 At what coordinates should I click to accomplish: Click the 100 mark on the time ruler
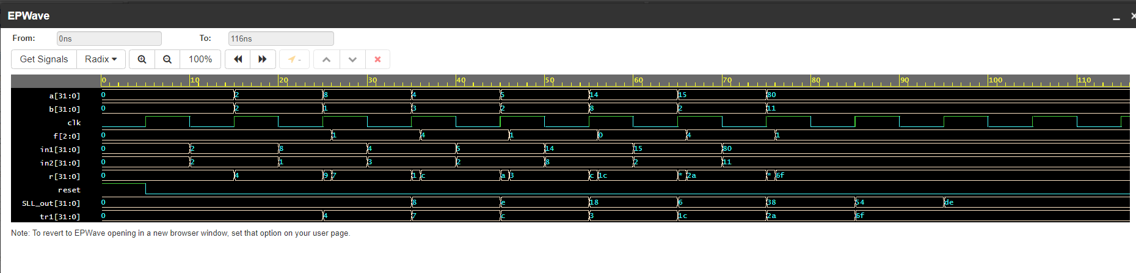pos(996,80)
